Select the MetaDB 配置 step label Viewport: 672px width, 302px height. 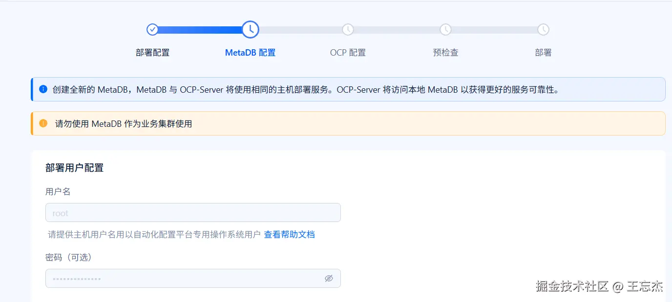tap(250, 53)
